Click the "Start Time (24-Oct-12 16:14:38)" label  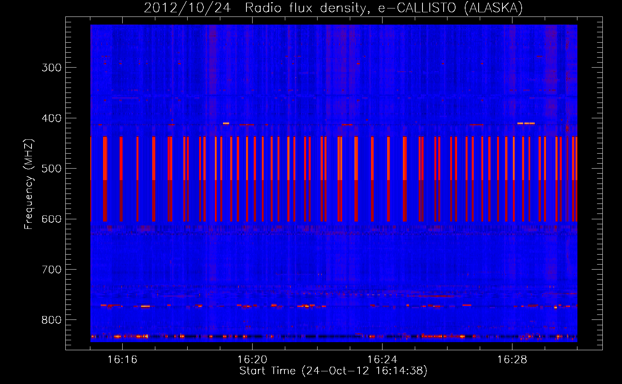[333, 371]
